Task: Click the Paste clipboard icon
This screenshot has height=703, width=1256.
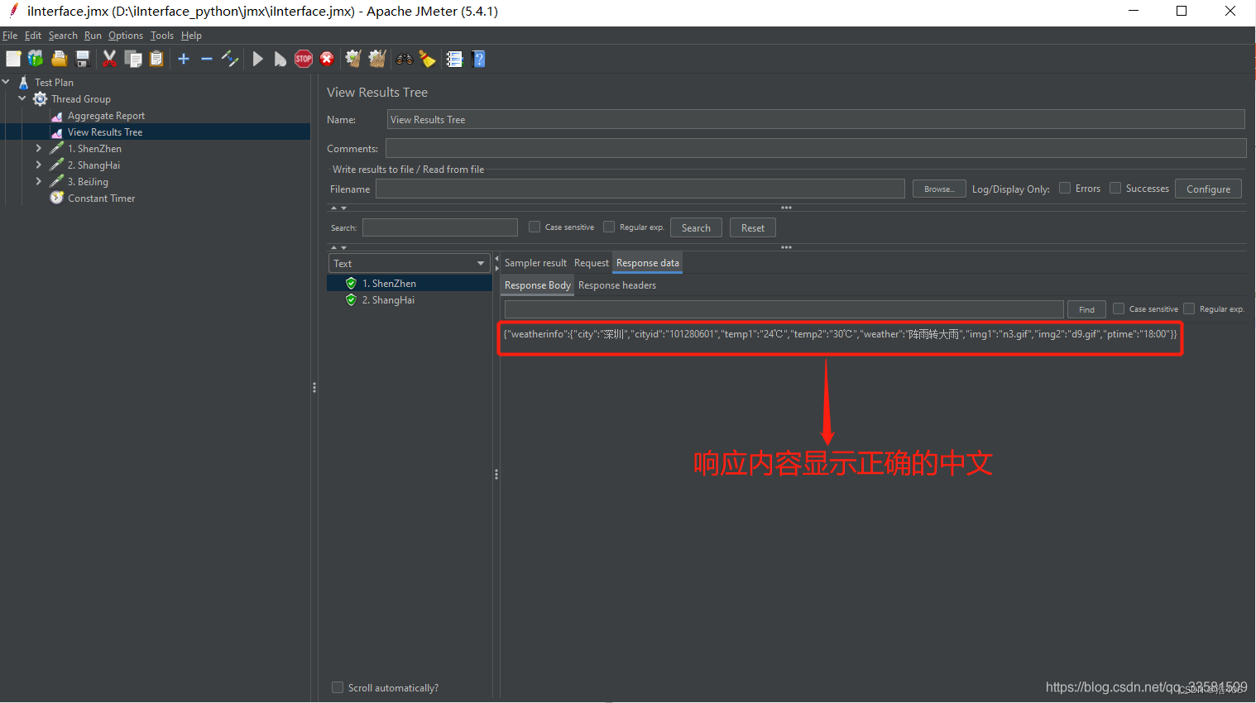Action: pyautogui.click(x=156, y=59)
